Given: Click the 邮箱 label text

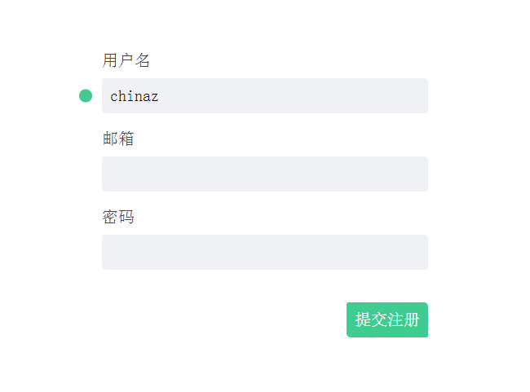Looking at the screenshot, I should point(118,139).
